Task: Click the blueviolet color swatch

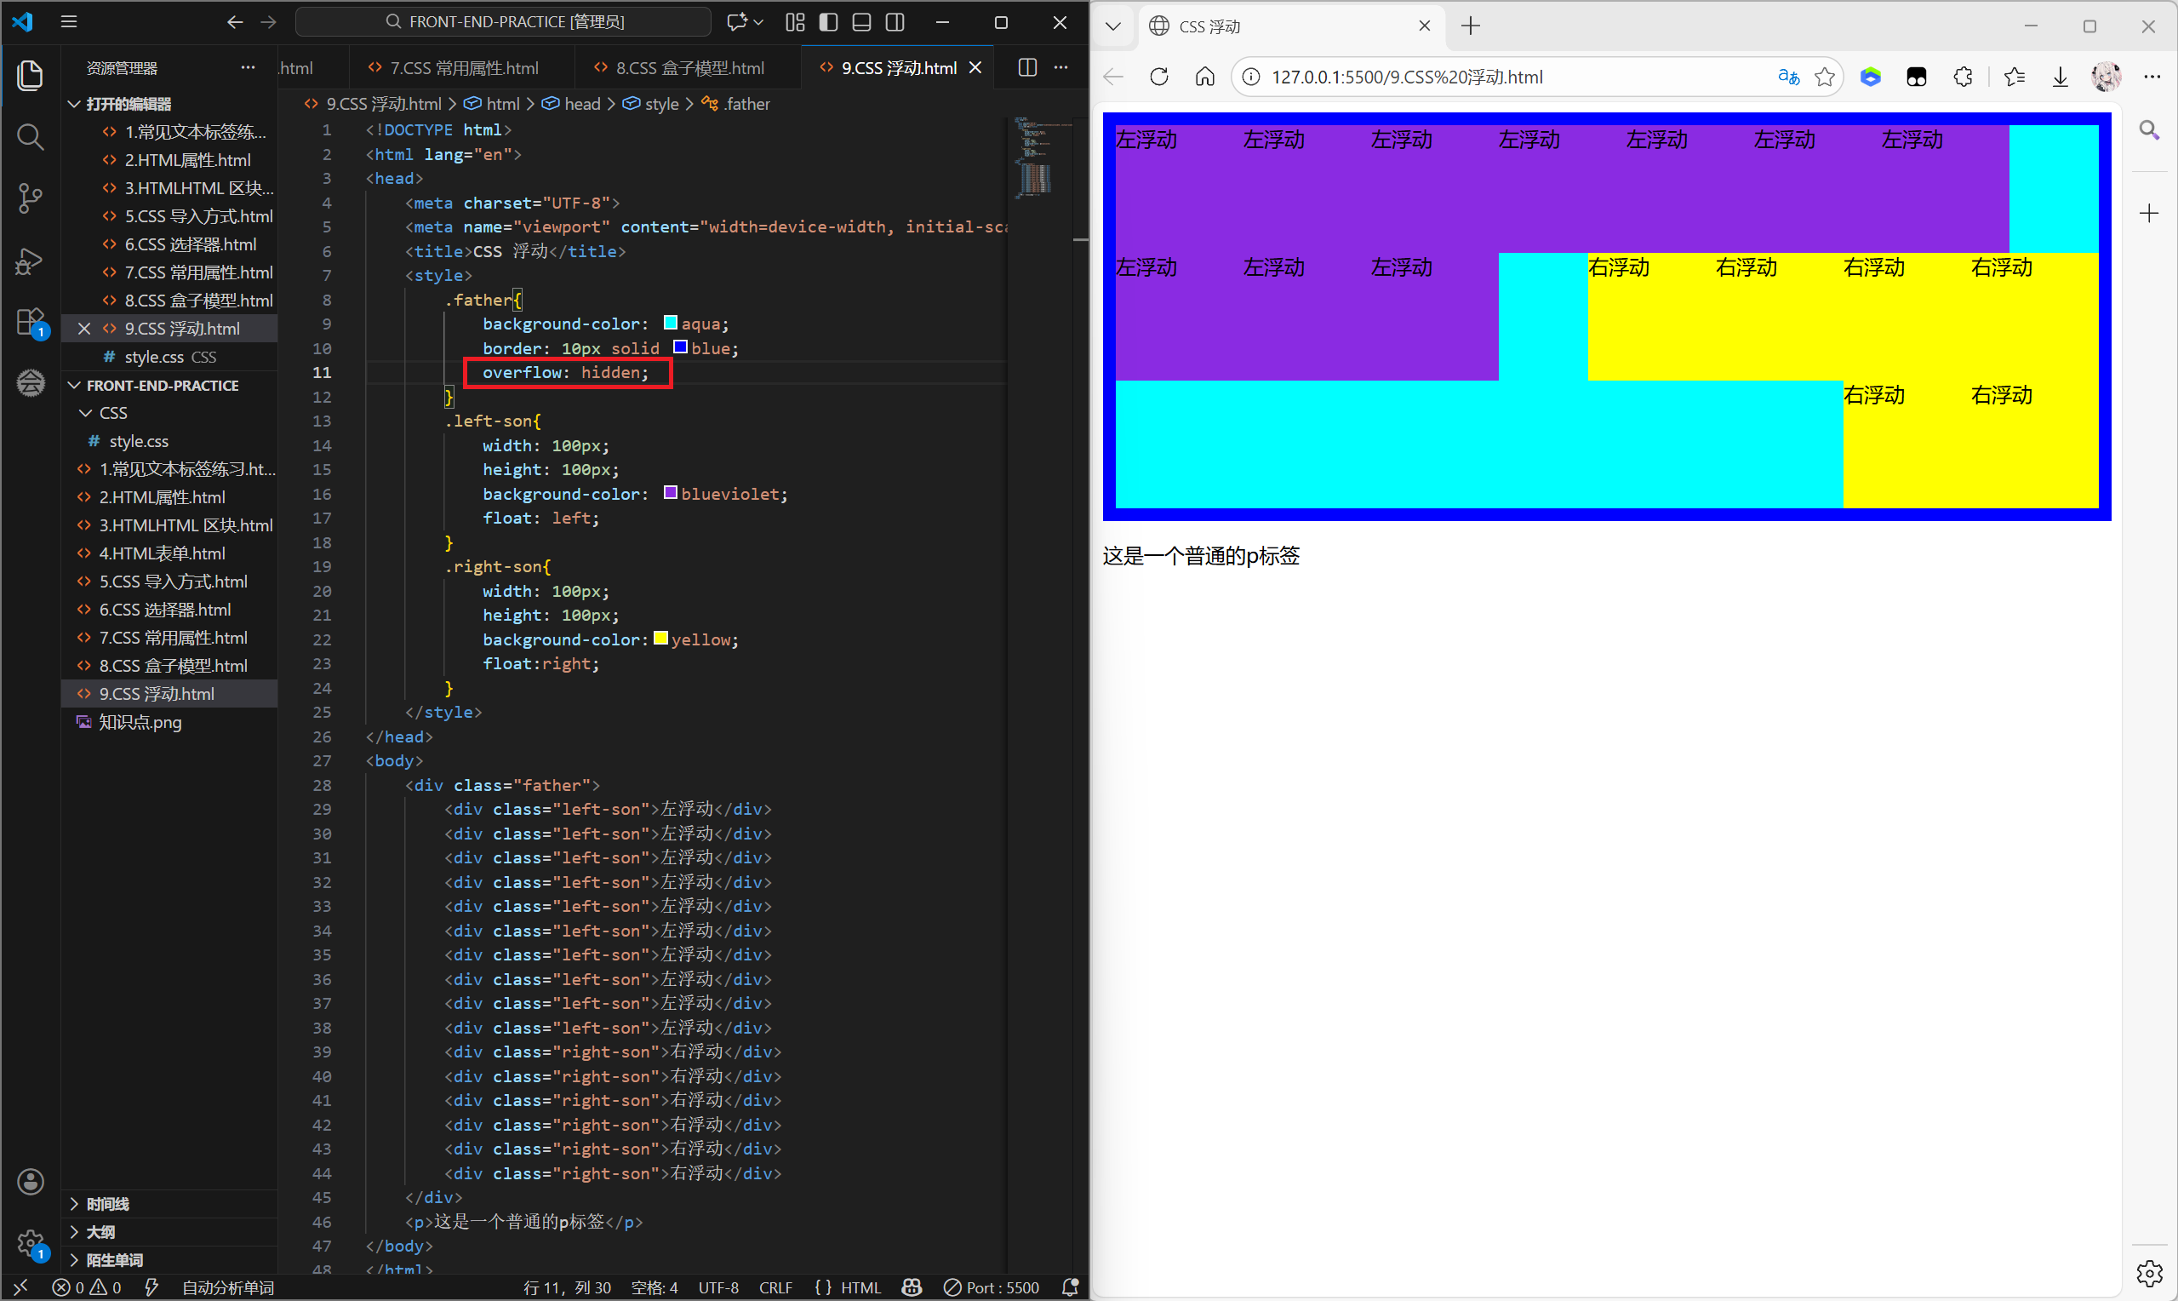Action: pos(670,493)
